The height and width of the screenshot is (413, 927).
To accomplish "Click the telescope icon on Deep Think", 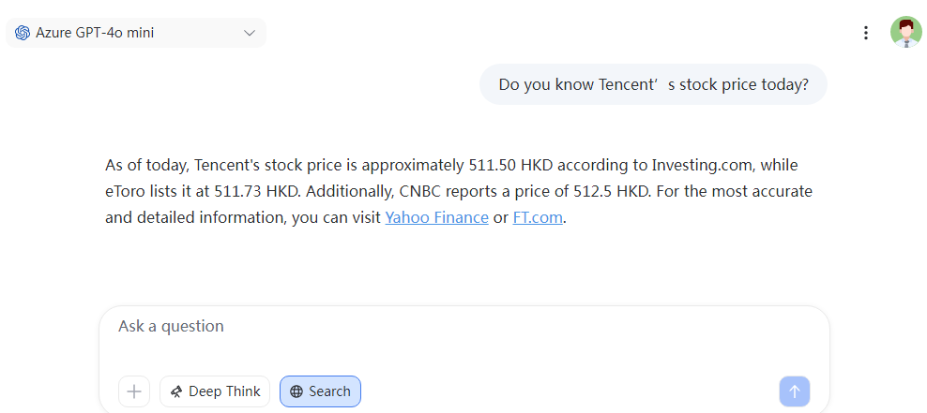I will (x=175, y=391).
